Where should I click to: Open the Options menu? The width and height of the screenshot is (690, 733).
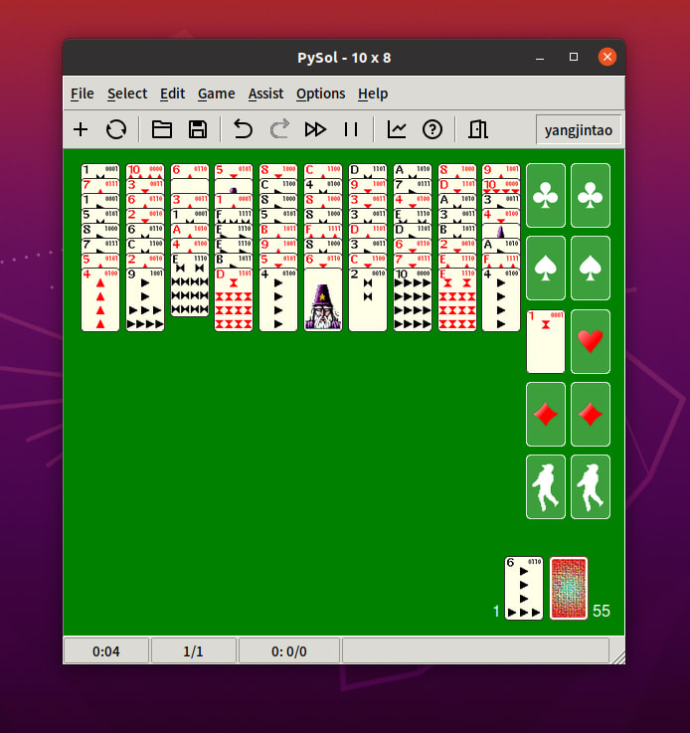point(320,93)
